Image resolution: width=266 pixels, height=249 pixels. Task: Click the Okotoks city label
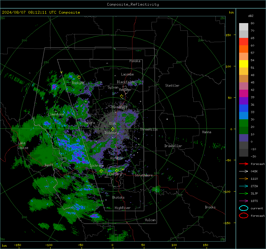tap(118, 197)
